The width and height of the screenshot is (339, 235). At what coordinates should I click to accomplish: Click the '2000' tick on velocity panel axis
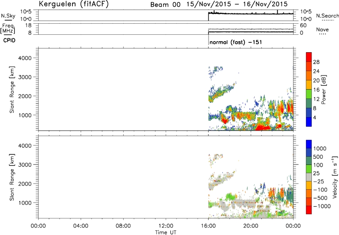[x=25, y=184]
